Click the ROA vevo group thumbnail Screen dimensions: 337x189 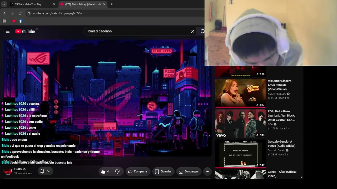(x=241, y=123)
